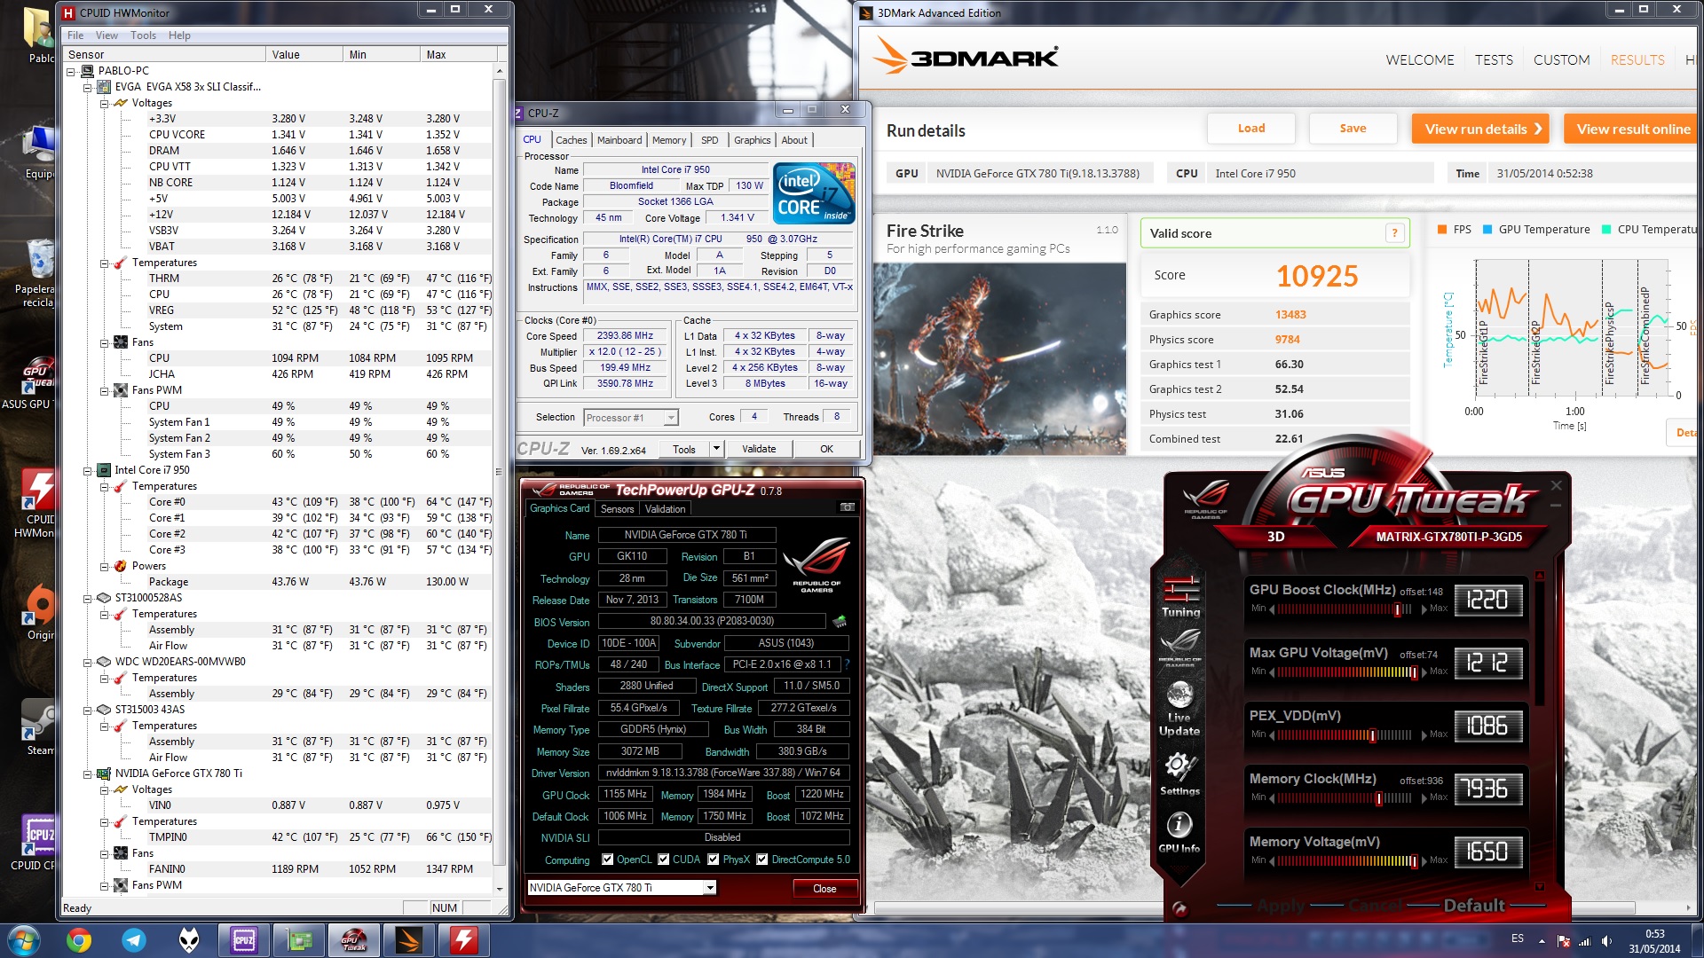The height and width of the screenshot is (958, 1704).
Task: Open GPU Tweak Settings gear icon
Action: point(1179,766)
